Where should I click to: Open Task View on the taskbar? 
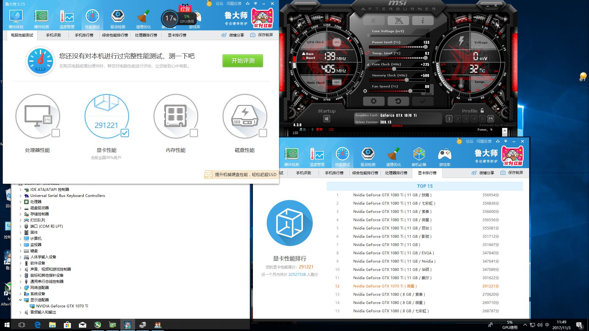pyautogui.click(x=22, y=325)
